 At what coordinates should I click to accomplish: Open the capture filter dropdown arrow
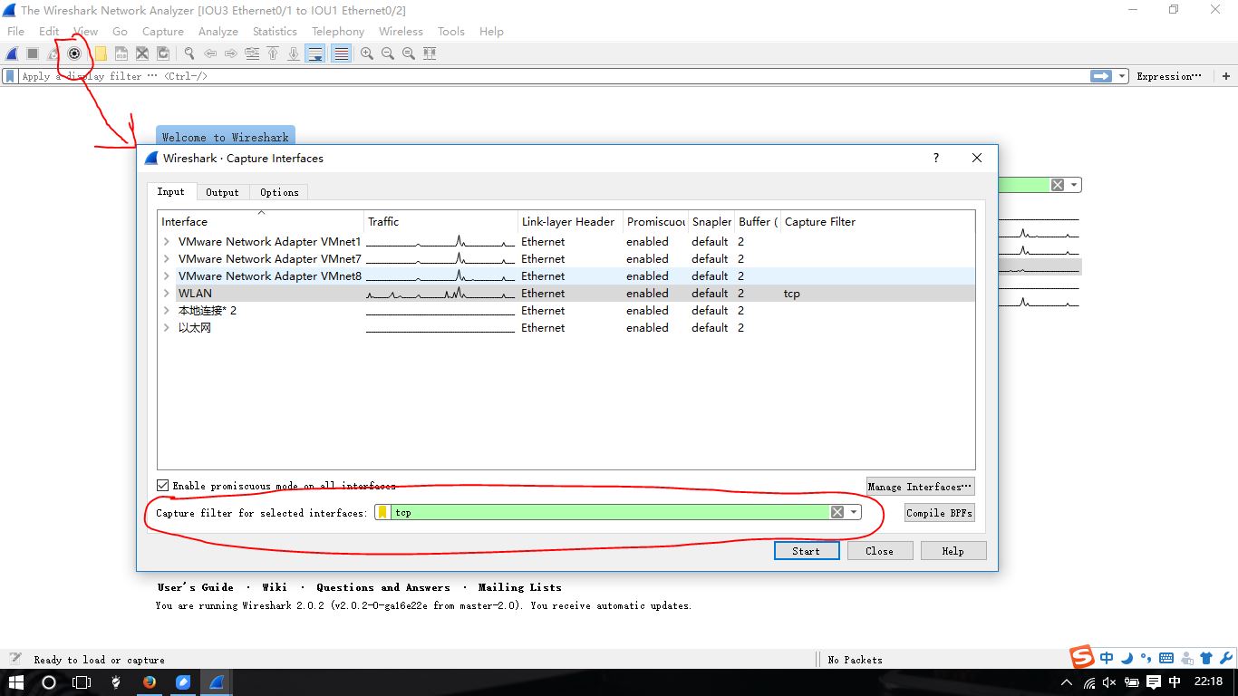pos(854,513)
